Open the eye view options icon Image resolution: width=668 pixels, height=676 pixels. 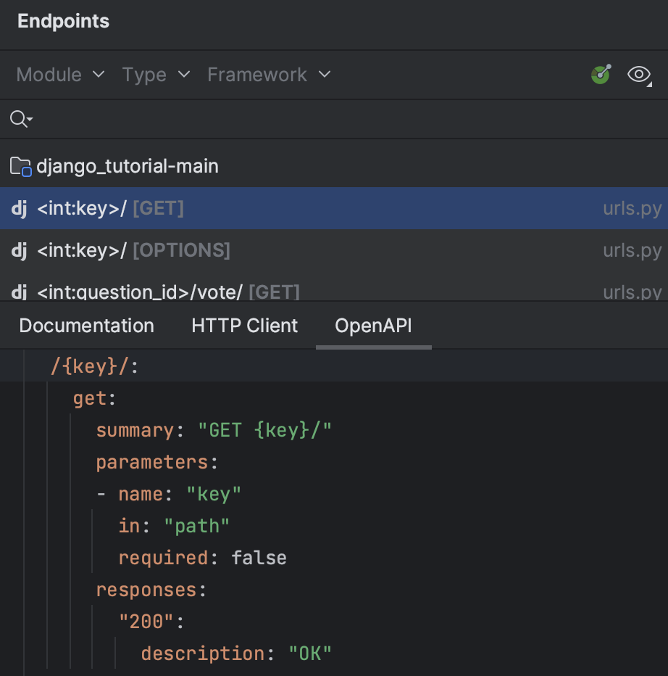(640, 75)
